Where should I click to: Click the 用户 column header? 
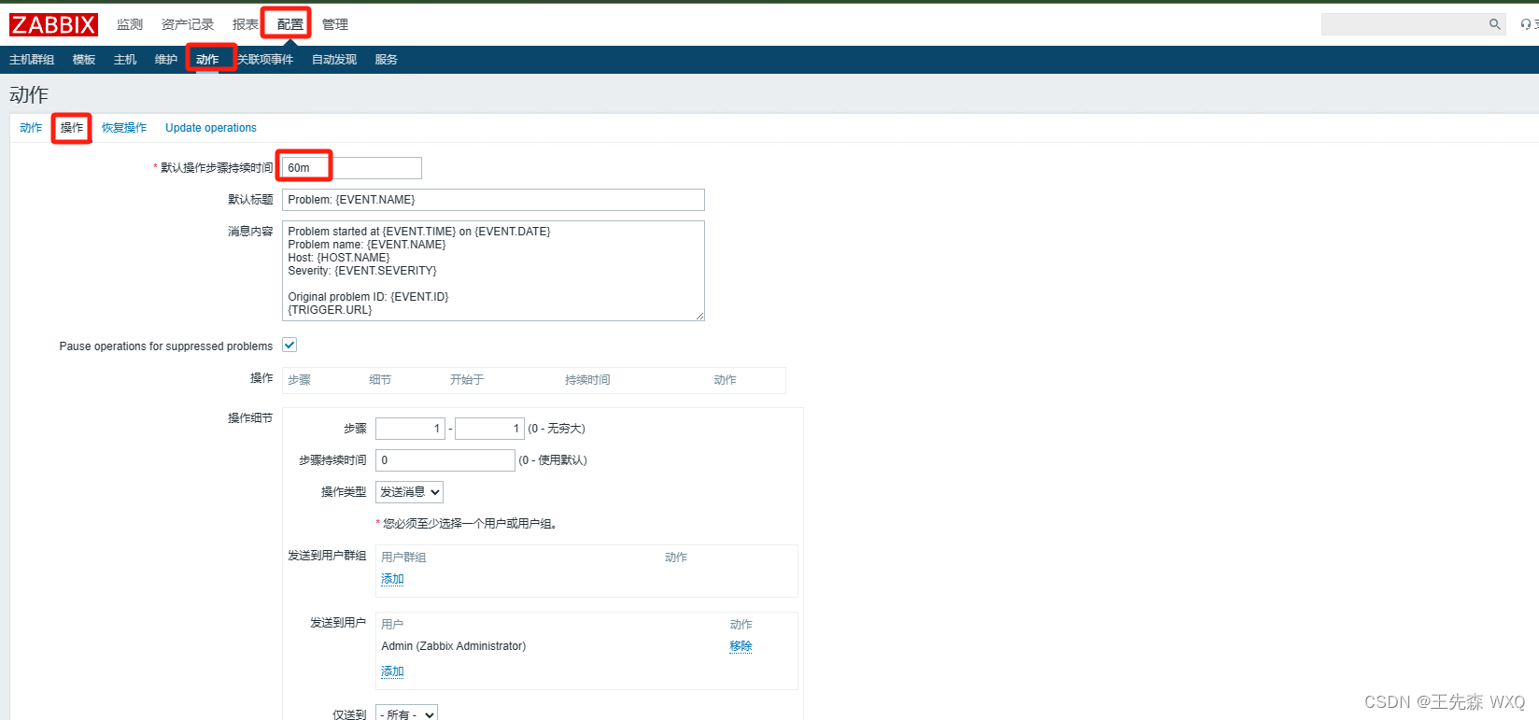coord(392,625)
